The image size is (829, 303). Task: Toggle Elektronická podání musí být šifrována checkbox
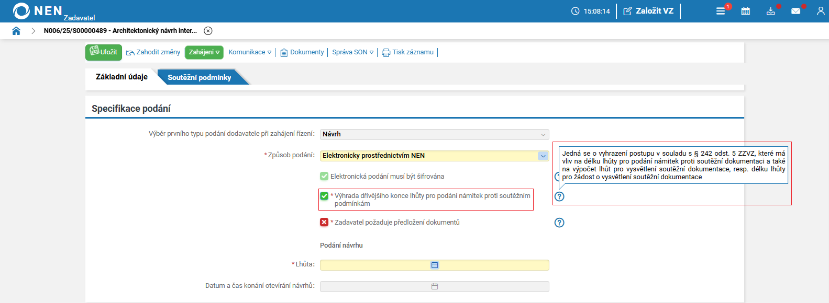pos(324,177)
